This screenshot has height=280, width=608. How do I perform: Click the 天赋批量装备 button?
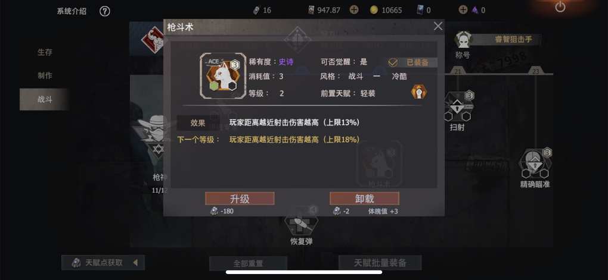(380, 263)
